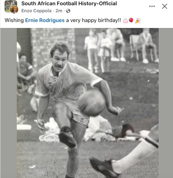Click the player's raised kicking boot

[67, 137]
